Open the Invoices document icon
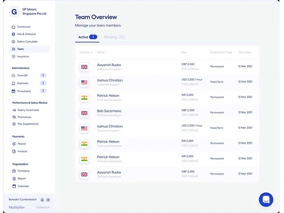The width and height of the screenshot is (284, 213). (14, 151)
